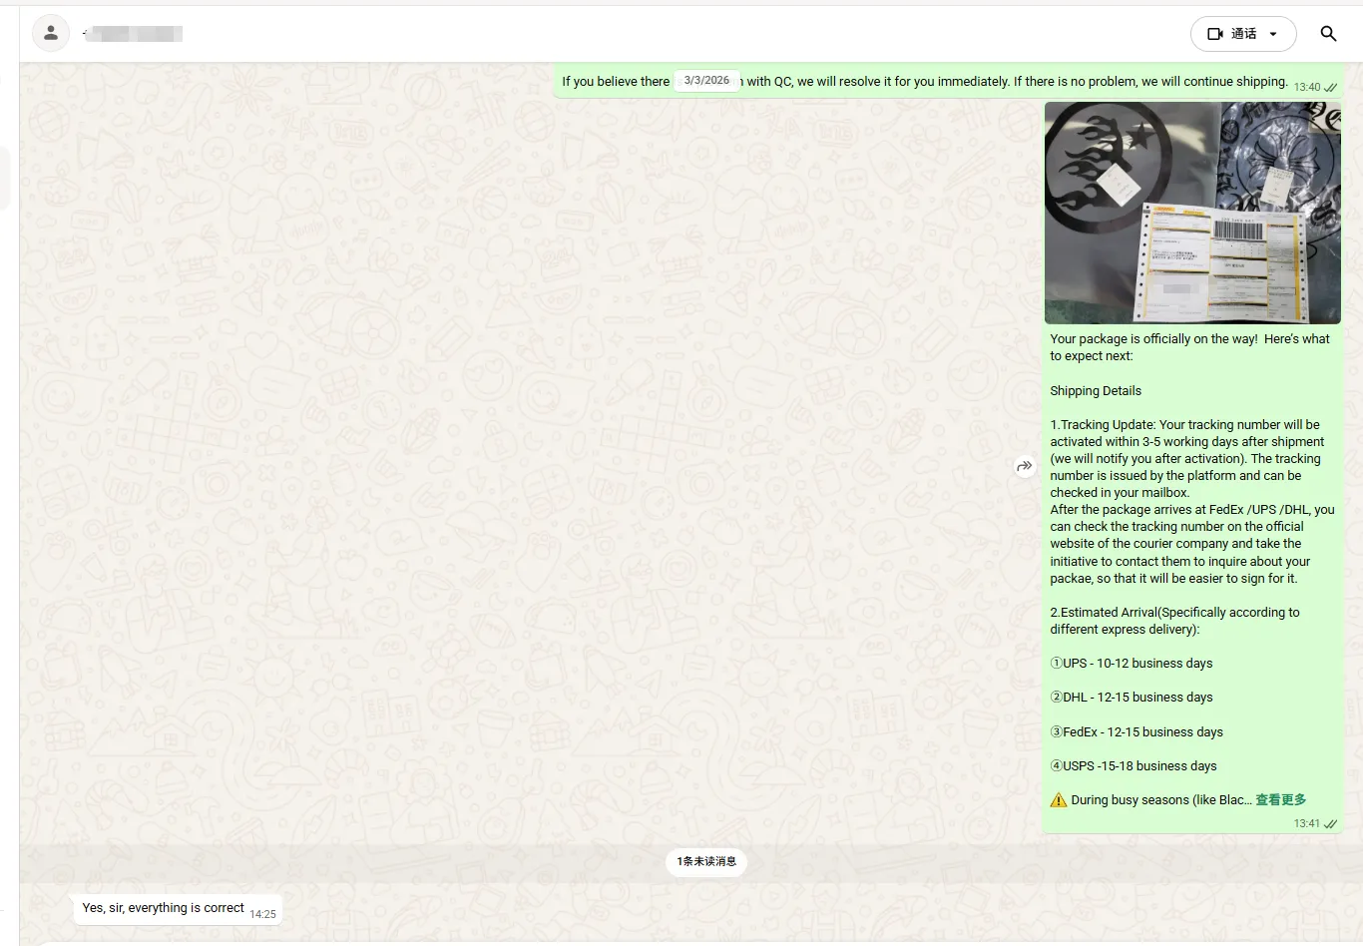Click the forward arrow beside the shipping message

(x=1025, y=466)
